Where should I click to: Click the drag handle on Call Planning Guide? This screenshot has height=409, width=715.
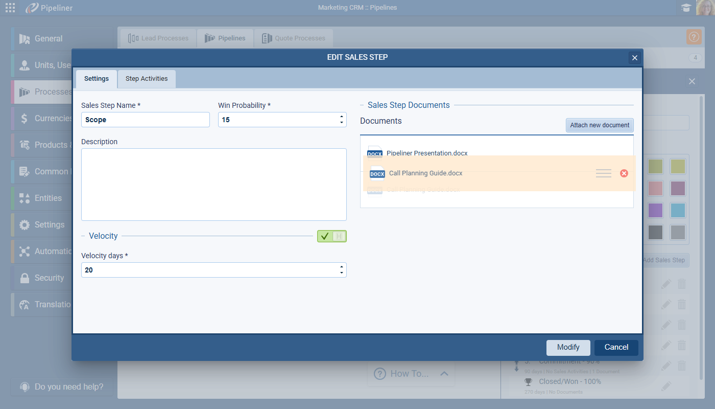(603, 174)
